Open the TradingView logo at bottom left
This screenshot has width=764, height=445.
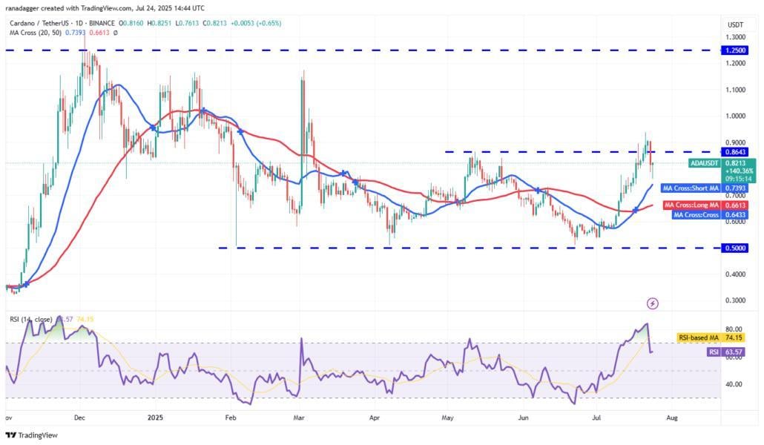tap(32, 435)
